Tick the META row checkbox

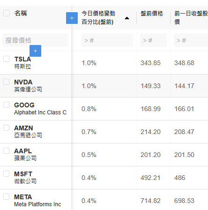coord(7,196)
